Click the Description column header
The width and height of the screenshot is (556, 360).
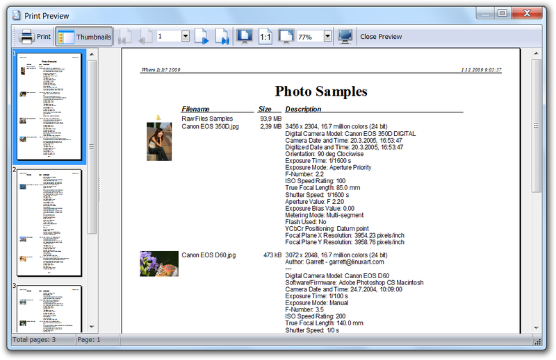303,109
